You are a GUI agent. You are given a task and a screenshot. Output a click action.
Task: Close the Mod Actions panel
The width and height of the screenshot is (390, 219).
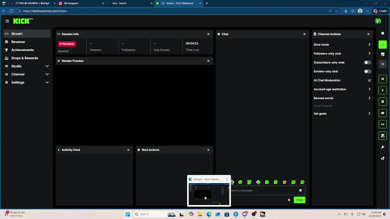(208, 150)
